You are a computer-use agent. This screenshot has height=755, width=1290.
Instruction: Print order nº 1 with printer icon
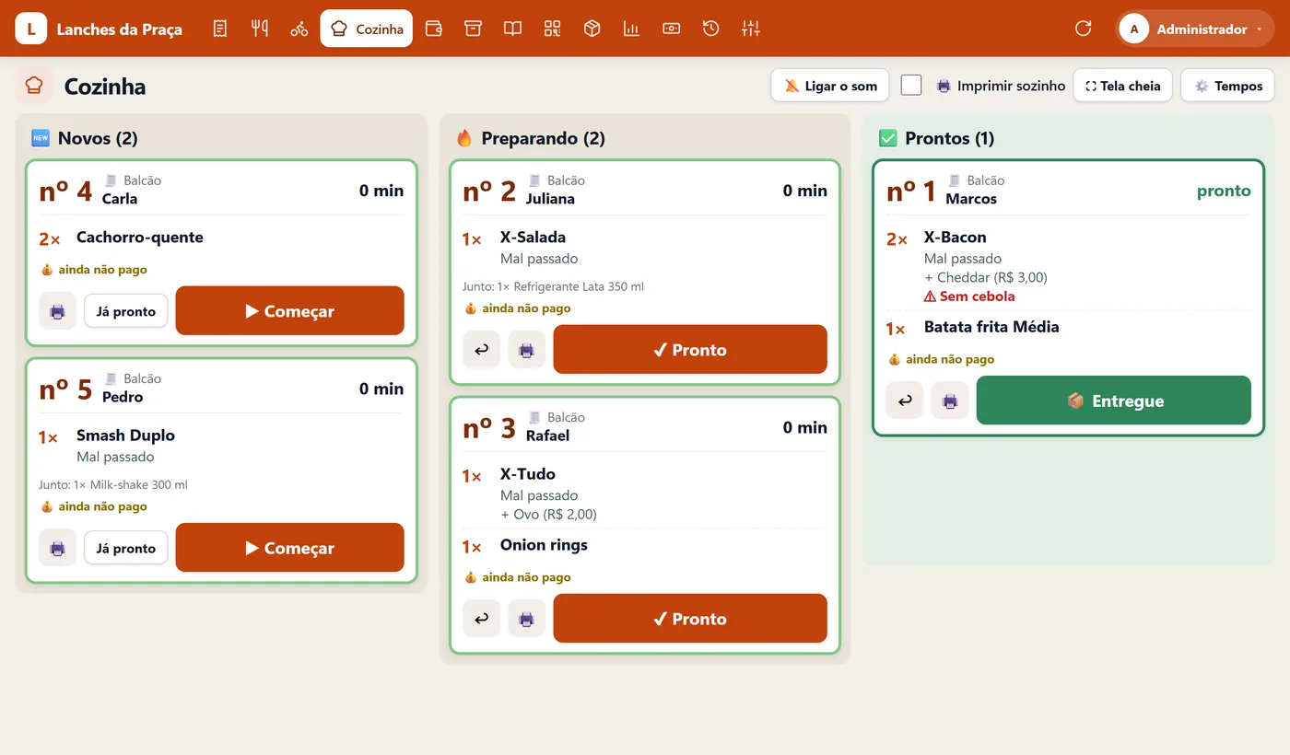pos(950,401)
